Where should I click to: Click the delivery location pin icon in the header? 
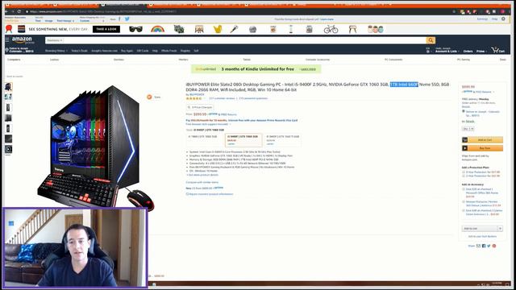(6, 50)
